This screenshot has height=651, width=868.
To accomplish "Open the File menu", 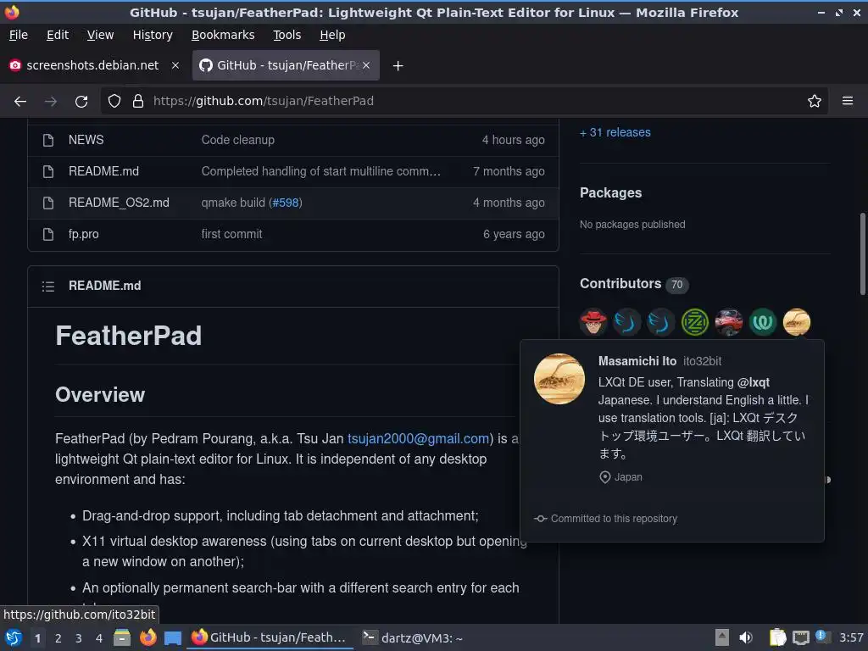I will point(19,35).
